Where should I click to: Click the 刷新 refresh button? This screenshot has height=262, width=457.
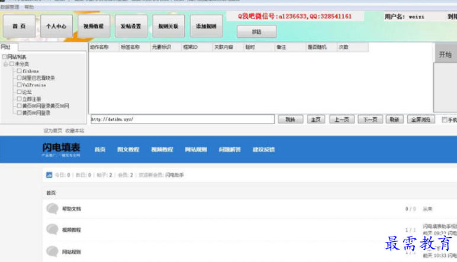click(x=394, y=119)
